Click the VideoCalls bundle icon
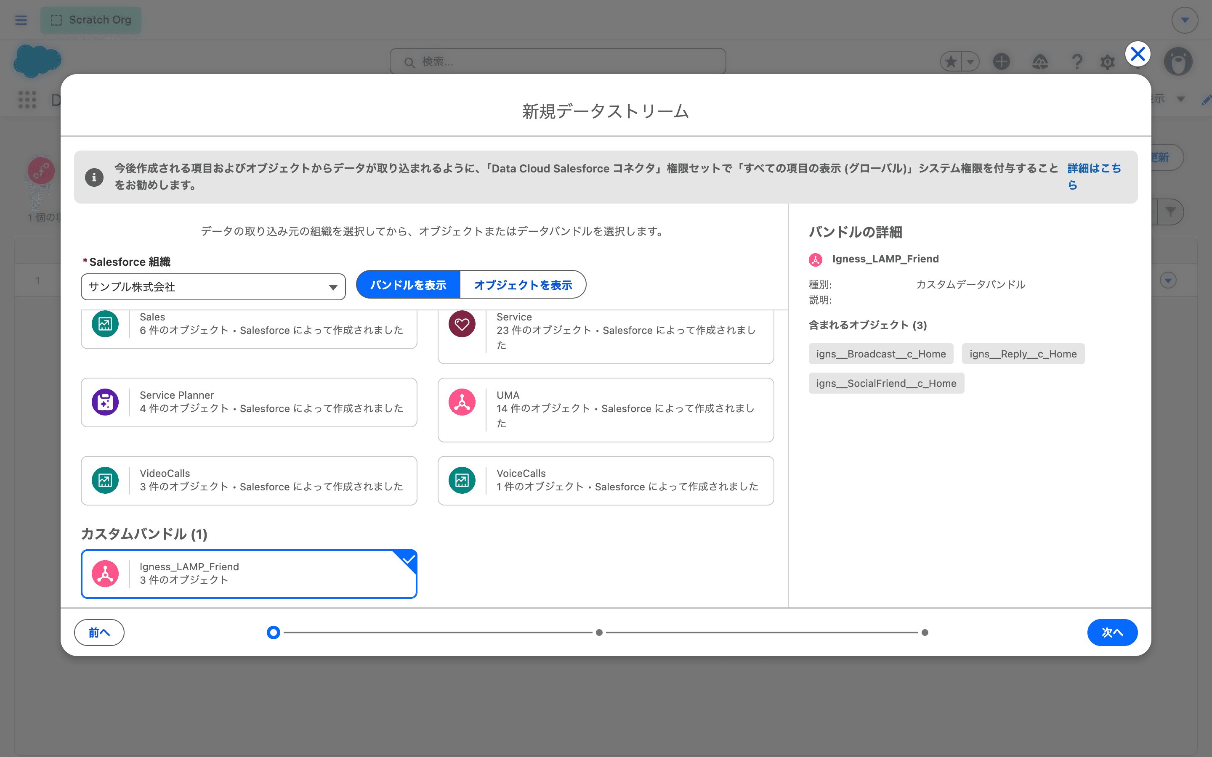Screen dimensions: 1212x757 [105, 480]
